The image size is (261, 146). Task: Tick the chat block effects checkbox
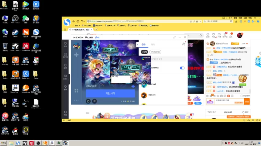click(x=241, y=96)
